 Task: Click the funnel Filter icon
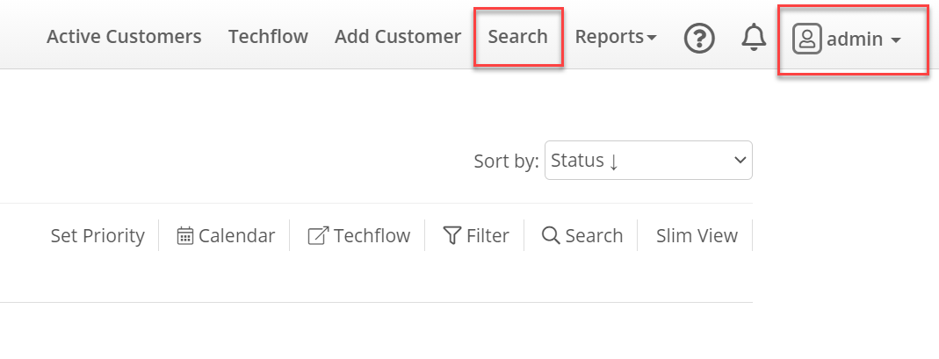(x=451, y=236)
